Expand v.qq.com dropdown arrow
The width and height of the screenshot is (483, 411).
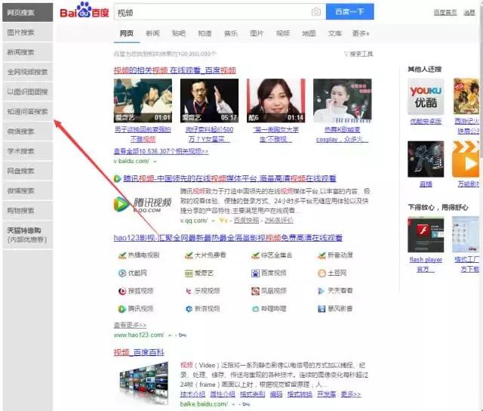tap(213, 221)
